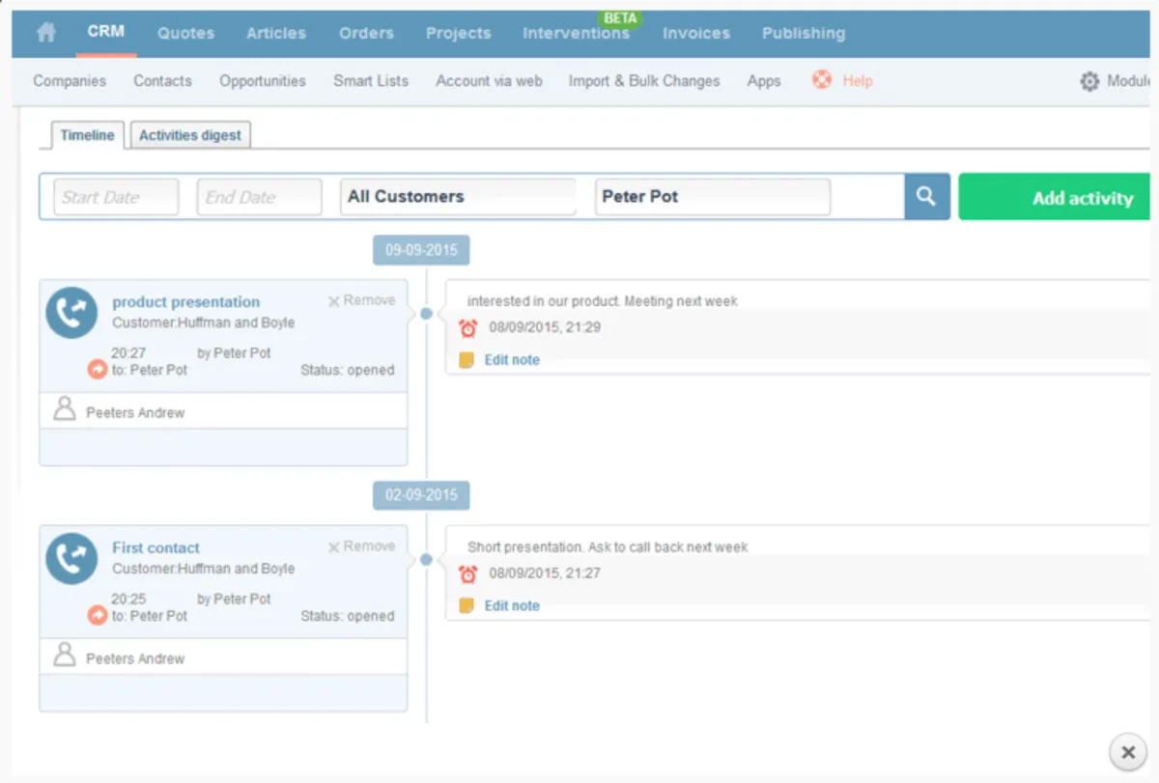Click the magnifier search button
1159x783 pixels.
click(x=926, y=197)
